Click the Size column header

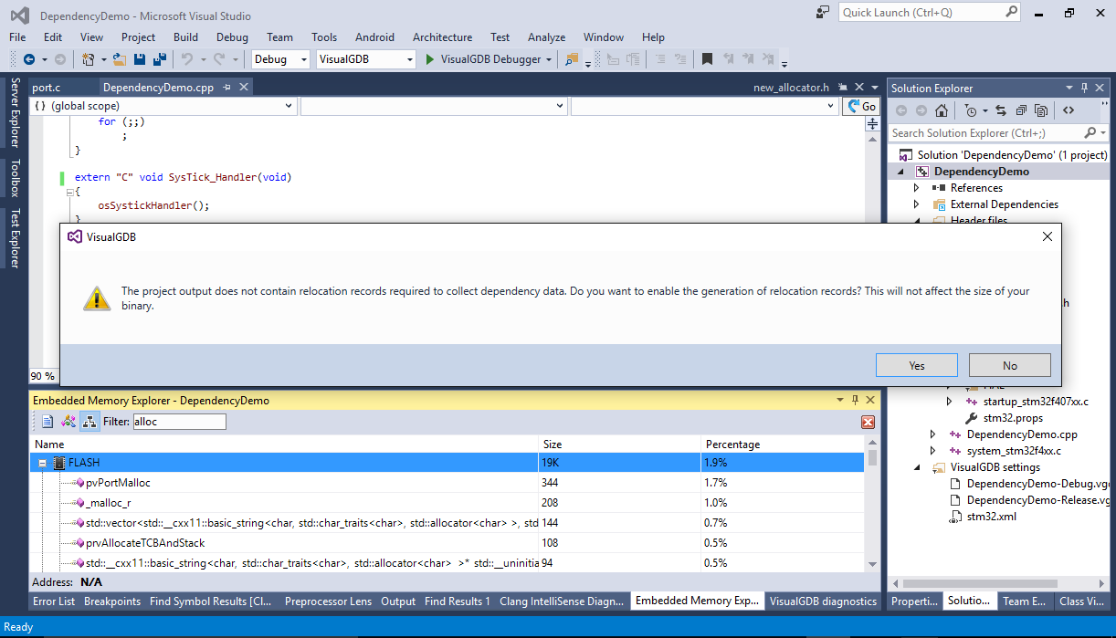(620, 445)
